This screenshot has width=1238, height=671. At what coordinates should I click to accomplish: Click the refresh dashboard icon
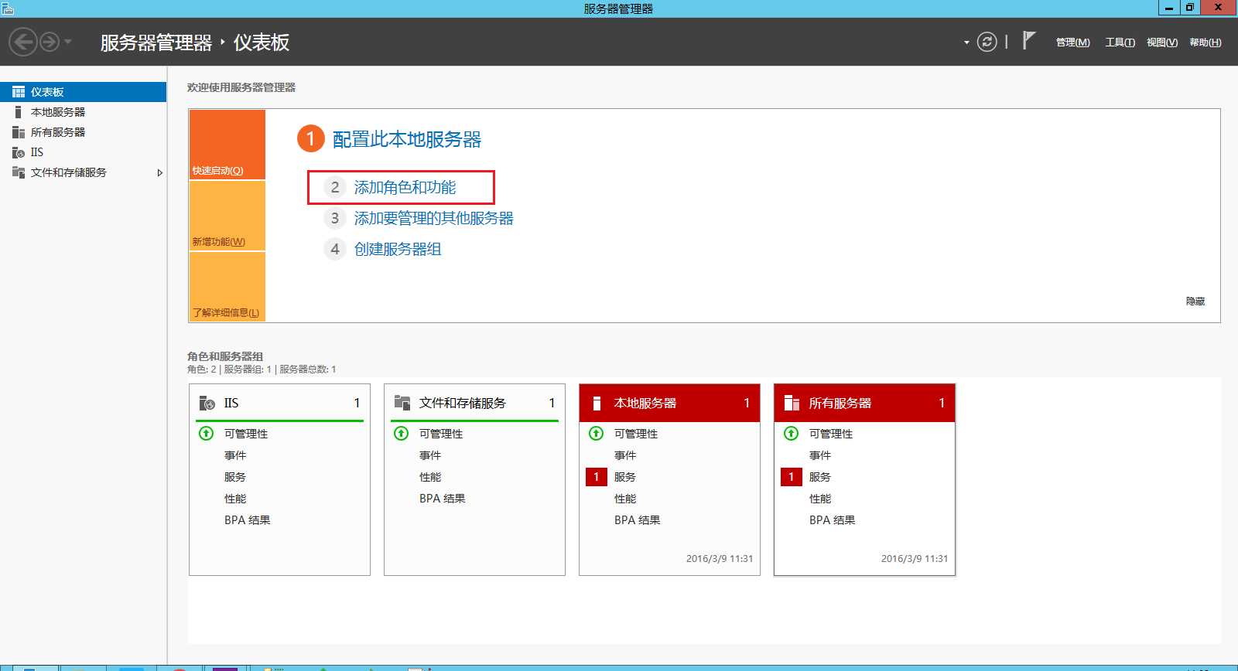[987, 42]
